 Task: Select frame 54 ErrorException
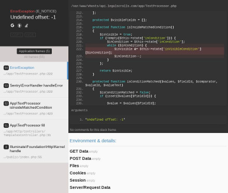34,70
